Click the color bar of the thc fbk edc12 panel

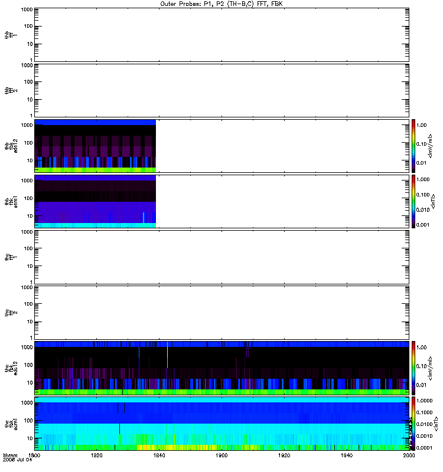[x=413, y=368]
